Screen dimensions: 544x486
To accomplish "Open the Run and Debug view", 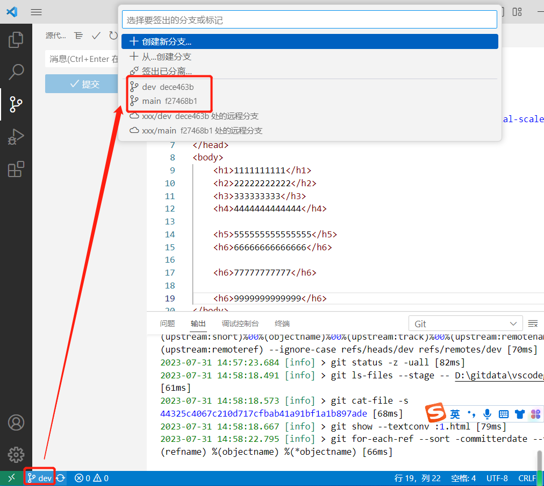I will pos(16,136).
